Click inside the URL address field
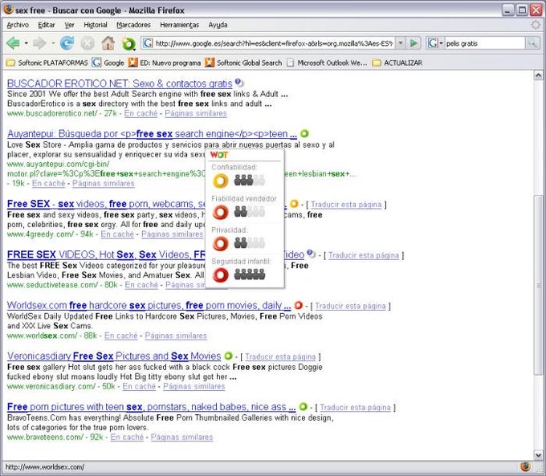Viewport: 546px width, 476px height. click(x=274, y=43)
